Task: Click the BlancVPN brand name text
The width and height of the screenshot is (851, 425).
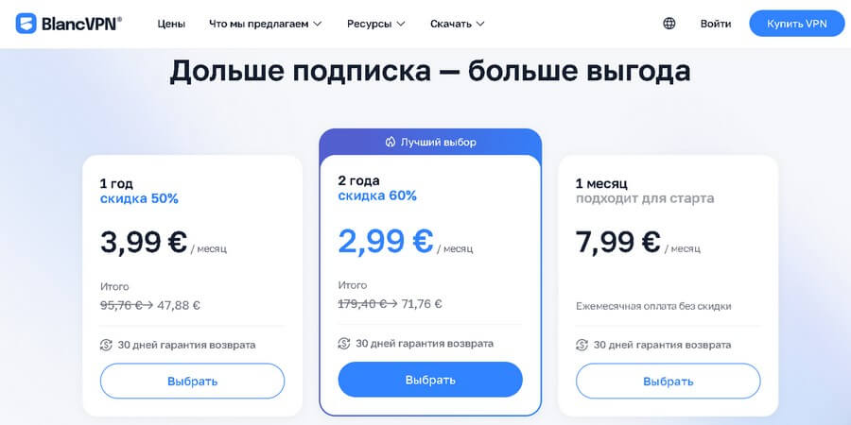Action: [81, 24]
